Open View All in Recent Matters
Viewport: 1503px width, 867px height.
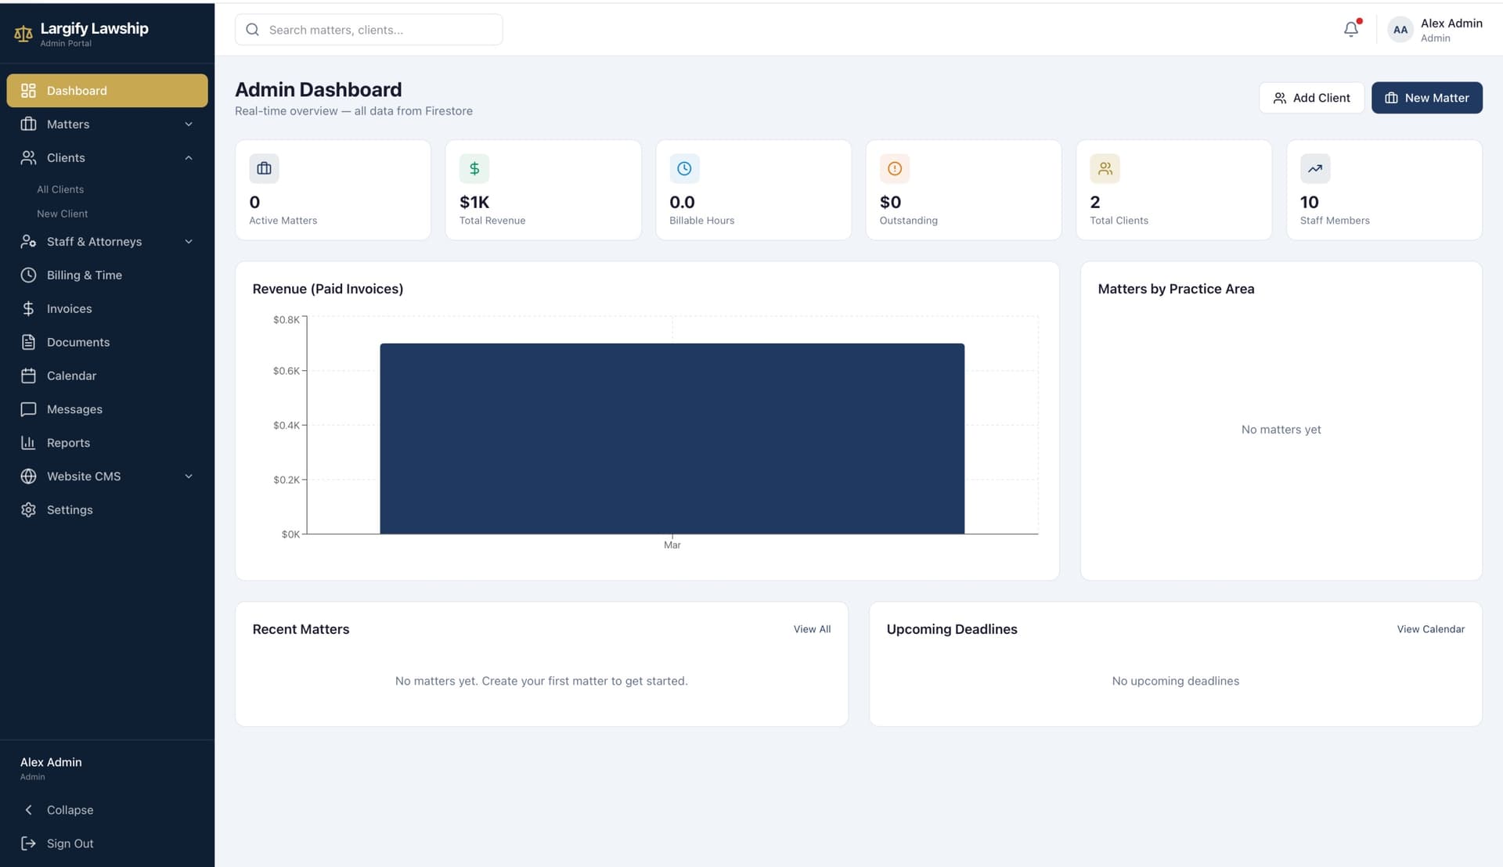click(812, 628)
